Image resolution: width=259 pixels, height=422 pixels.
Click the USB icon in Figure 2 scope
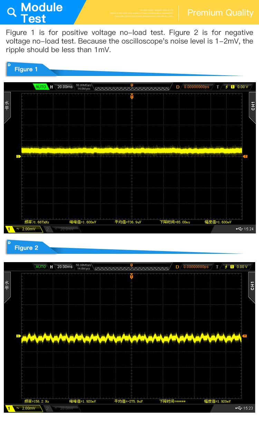click(239, 409)
